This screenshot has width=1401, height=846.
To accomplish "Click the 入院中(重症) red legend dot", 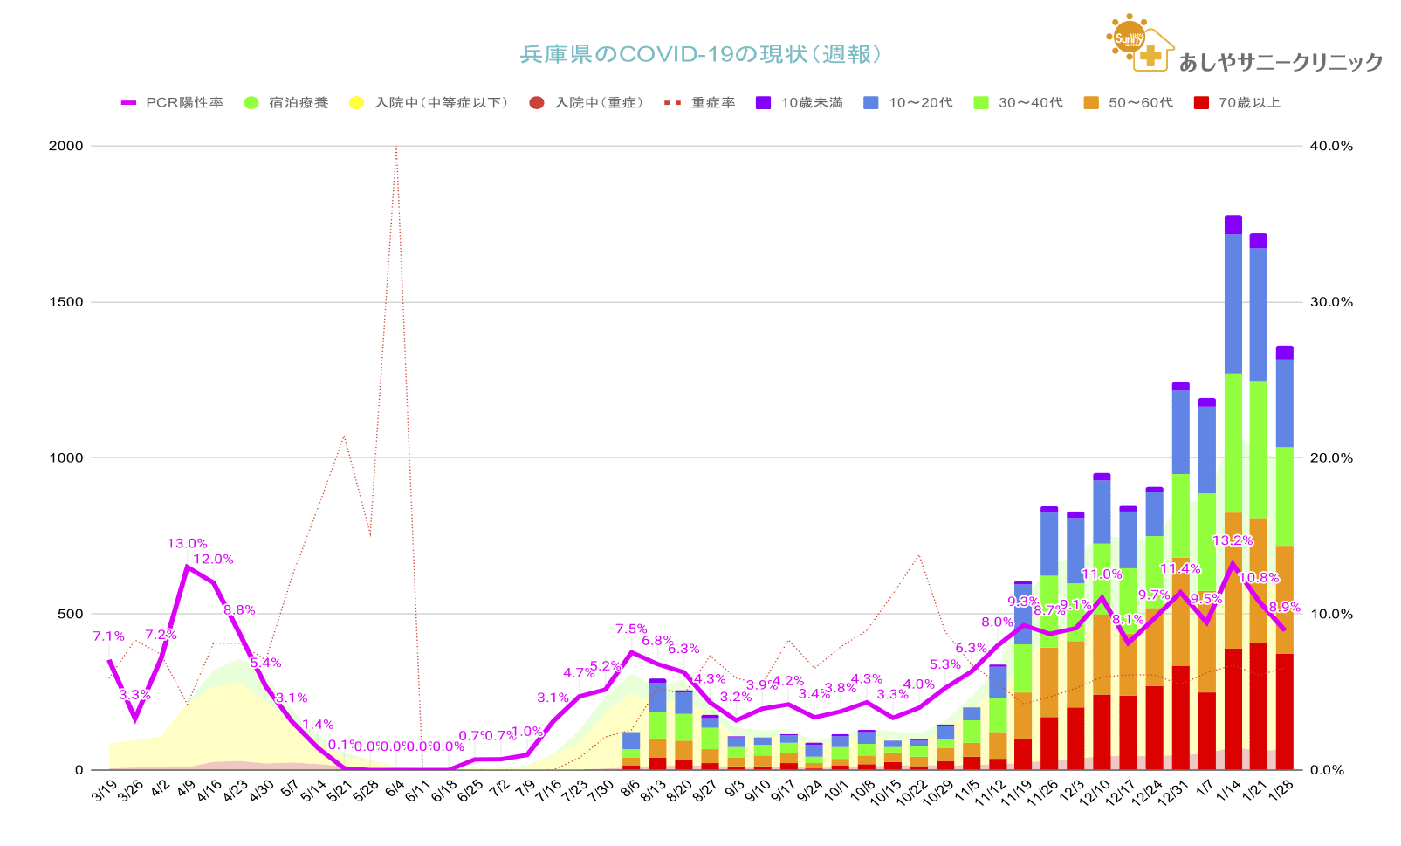I will [x=537, y=103].
